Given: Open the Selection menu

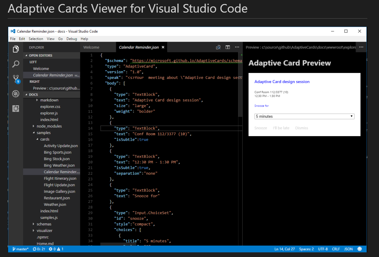Looking at the screenshot, I should pyautogui.click(x=36, y=39).
